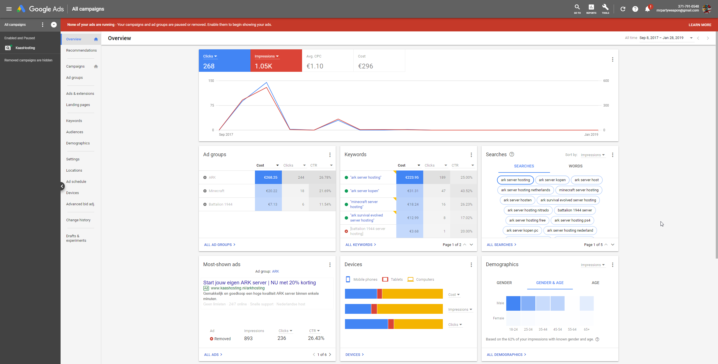Toggle the paused status icon for ARK
718x364 pixels.
point(205,178)
